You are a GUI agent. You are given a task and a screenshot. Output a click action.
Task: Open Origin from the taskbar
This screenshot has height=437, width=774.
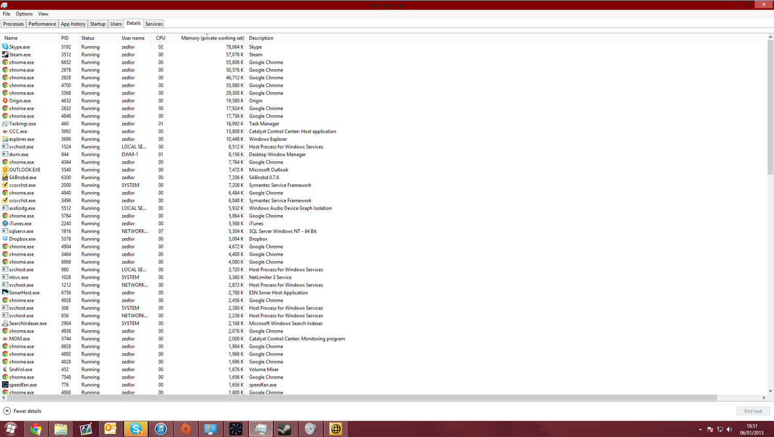point(186,429)
